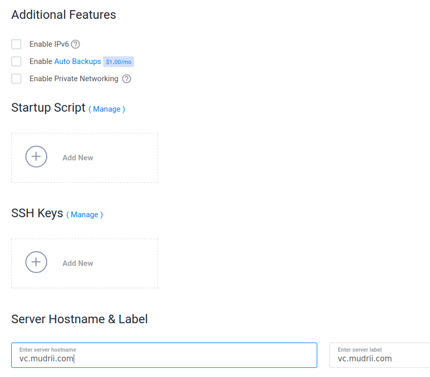This screenshot has height=377, width=430.
Task: Focus the server hostname input field
Action: [164, 359]
